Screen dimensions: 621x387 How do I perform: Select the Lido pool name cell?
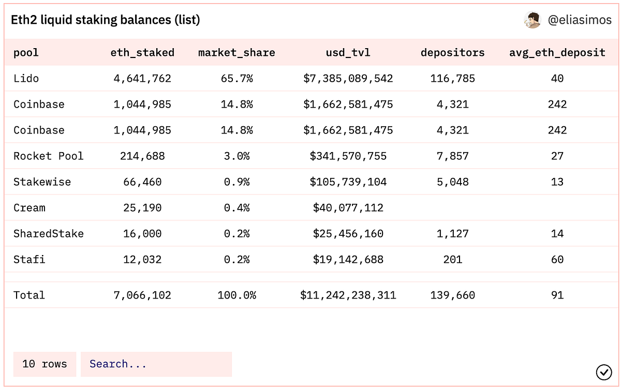pos(26,79)
